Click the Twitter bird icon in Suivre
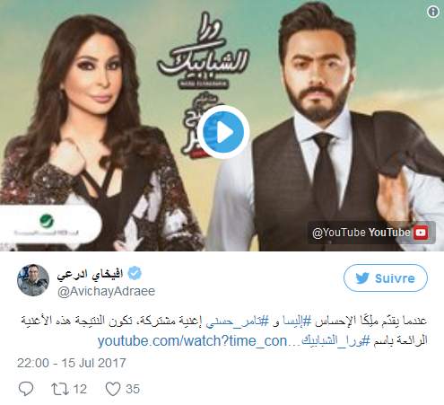This screenshot has width=444, height=405. pyautogui.click(x=362, y=278)
